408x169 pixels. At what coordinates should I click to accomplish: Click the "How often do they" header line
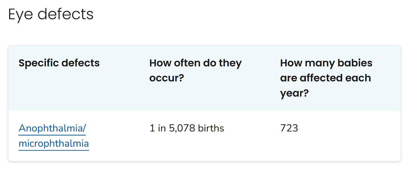(x=195, y=63)
